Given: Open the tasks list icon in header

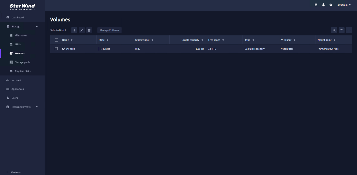Looking at the screenshot, I should 316,5.
